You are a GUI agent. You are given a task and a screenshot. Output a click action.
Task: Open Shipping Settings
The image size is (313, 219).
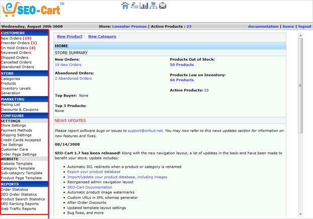click(x=16, y=135)
